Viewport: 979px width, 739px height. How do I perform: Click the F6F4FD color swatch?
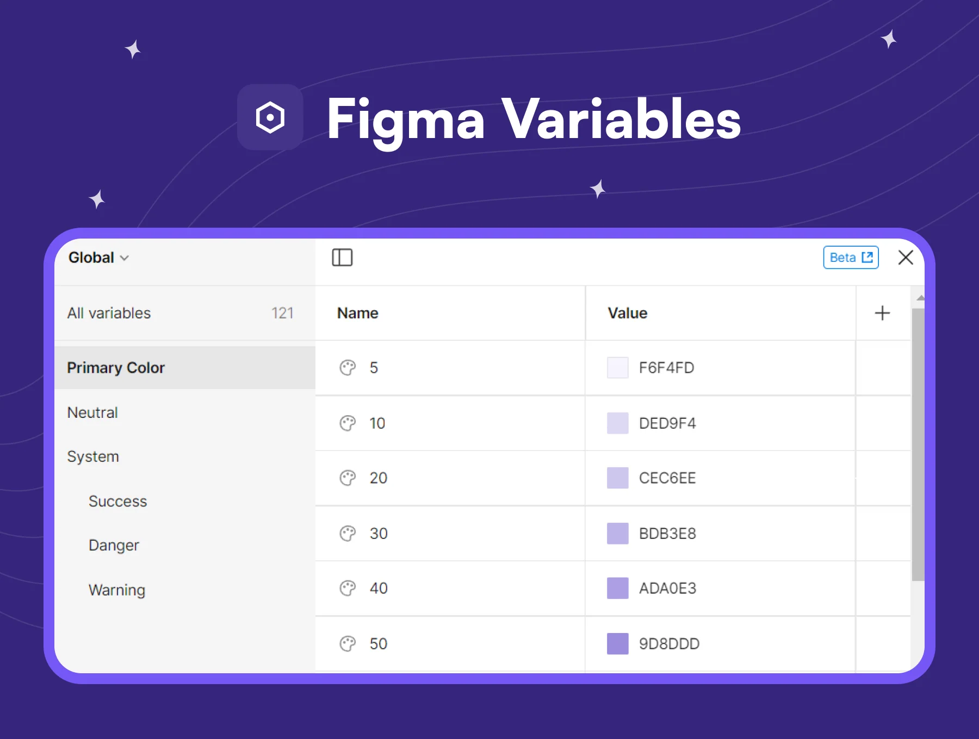[618, 368]
